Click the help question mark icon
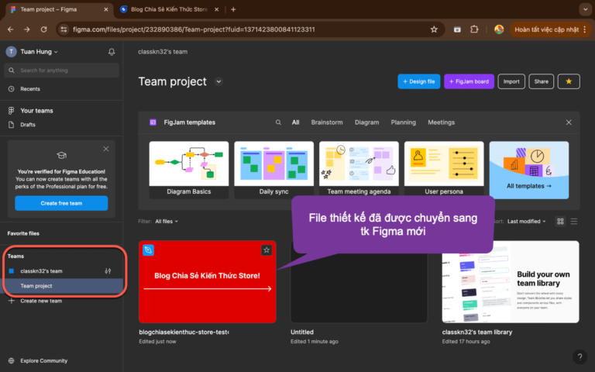 579,357
